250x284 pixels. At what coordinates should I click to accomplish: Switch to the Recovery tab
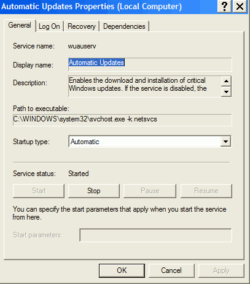coord(82,26)
